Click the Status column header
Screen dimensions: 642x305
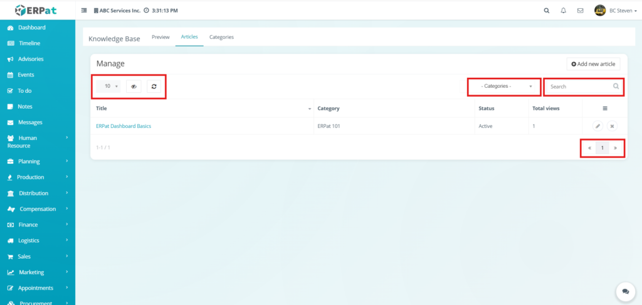pyautogui.click(x=502, y=108)
